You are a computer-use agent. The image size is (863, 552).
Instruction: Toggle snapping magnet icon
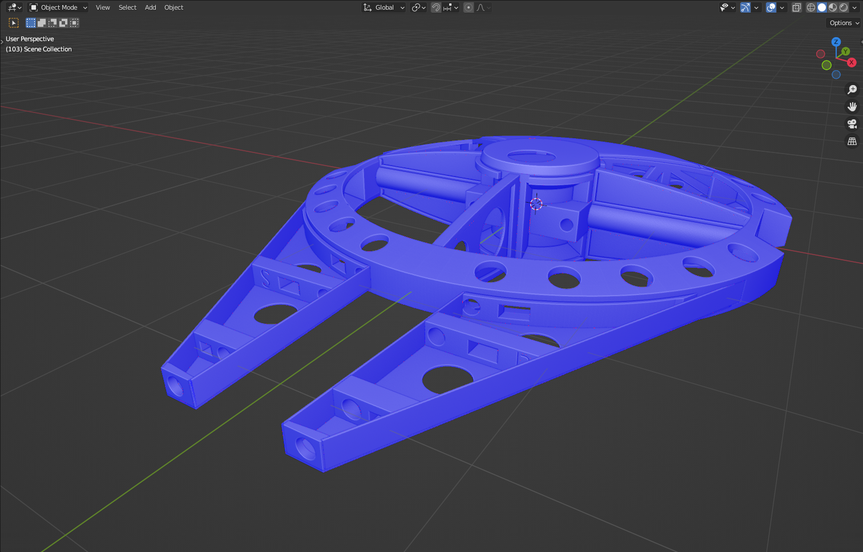(436, 7)
